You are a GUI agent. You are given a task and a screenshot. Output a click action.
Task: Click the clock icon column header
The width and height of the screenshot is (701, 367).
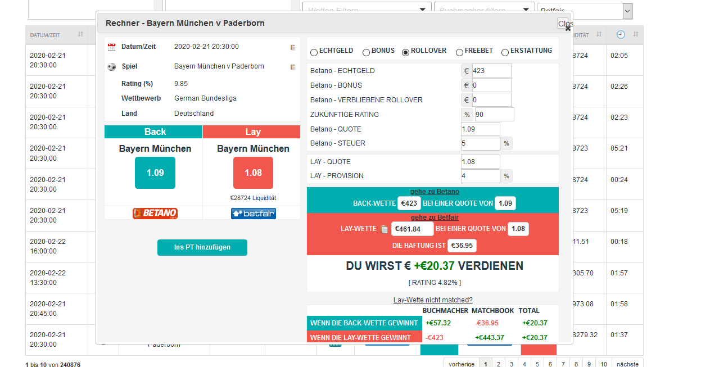(x=621, y=35)
